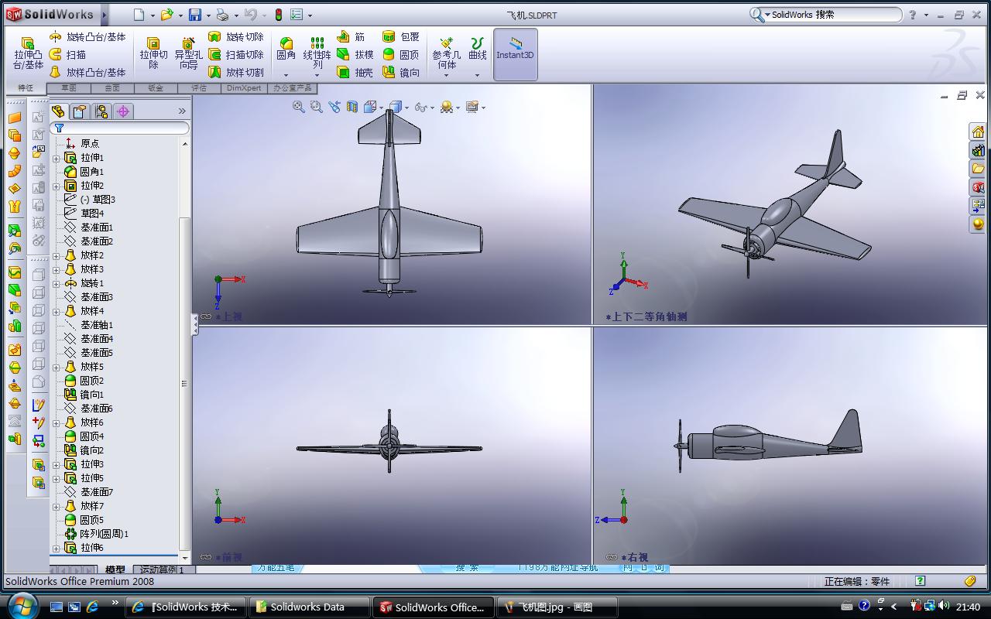Open SolidWorks Resources home icon in task pane

pos(978,132)
